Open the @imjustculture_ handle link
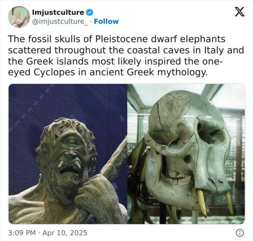Viewport: 253px width, 241px height. click(x=60, y=21)
